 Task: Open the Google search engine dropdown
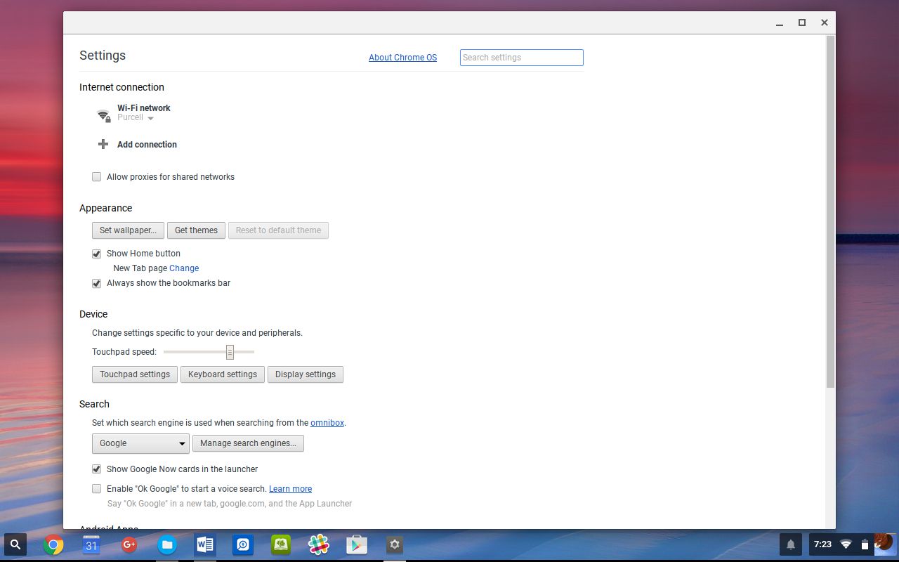[140, 443]
